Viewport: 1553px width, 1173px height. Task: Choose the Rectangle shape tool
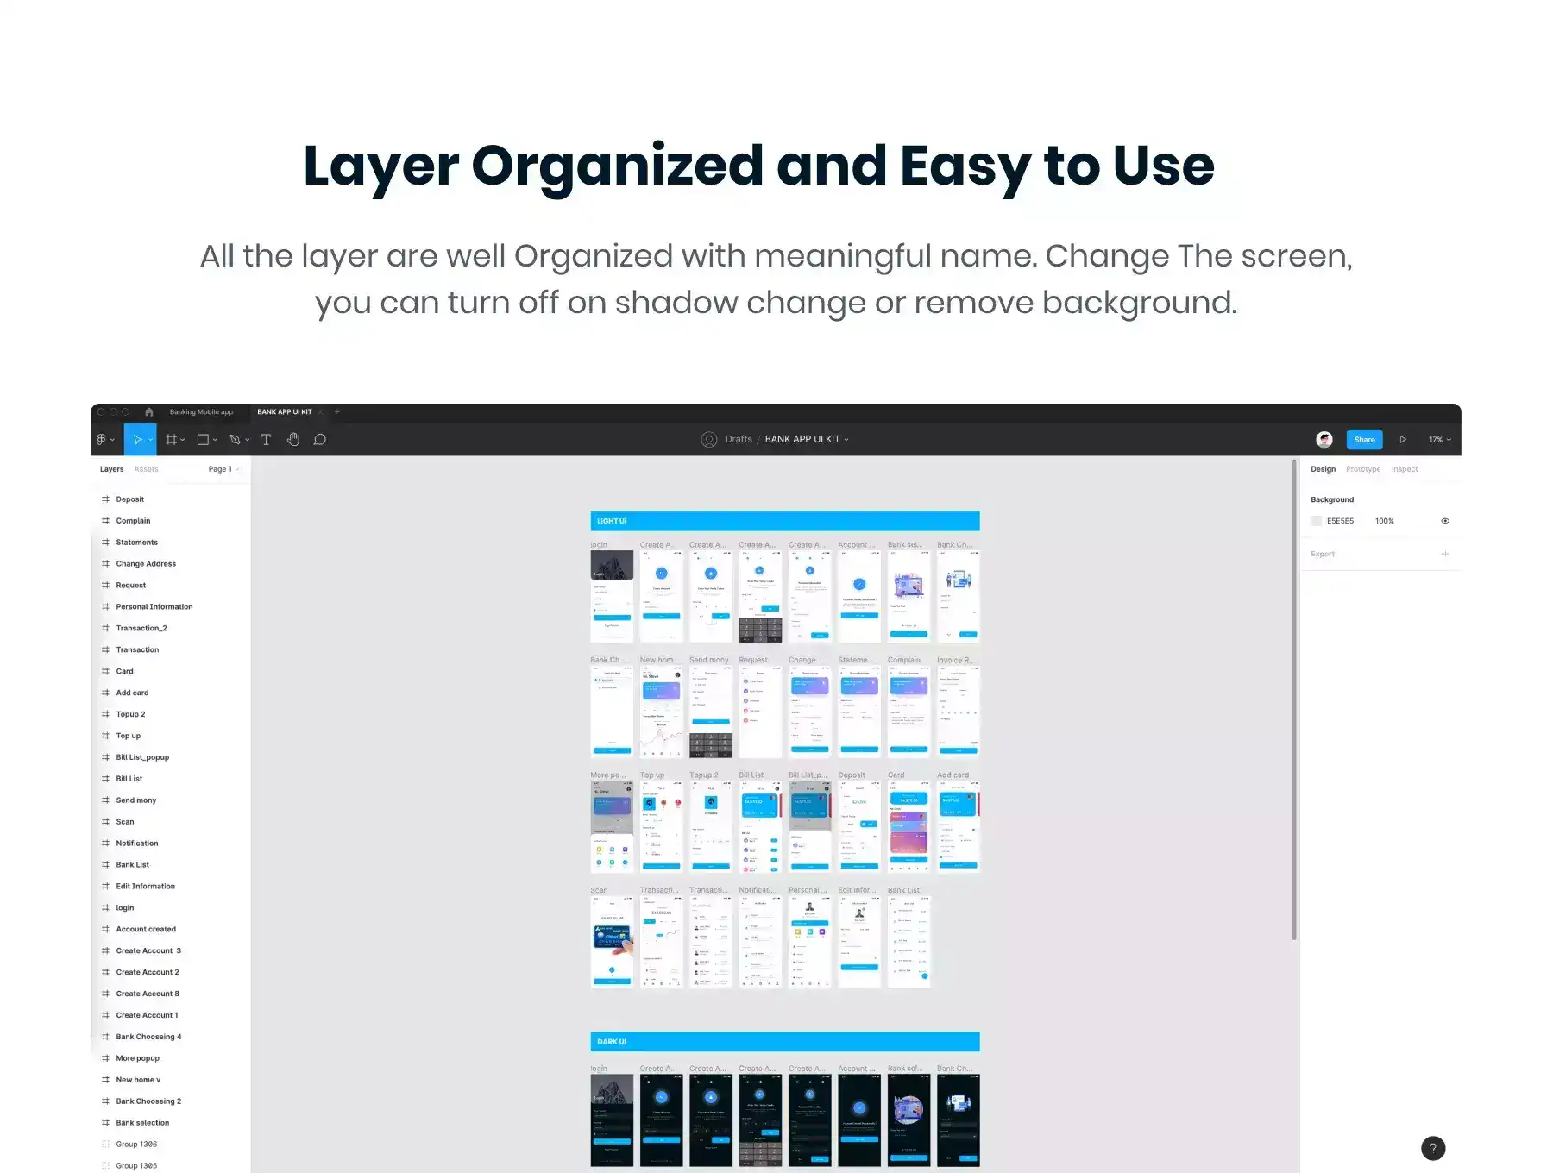(x=203, y=440)
